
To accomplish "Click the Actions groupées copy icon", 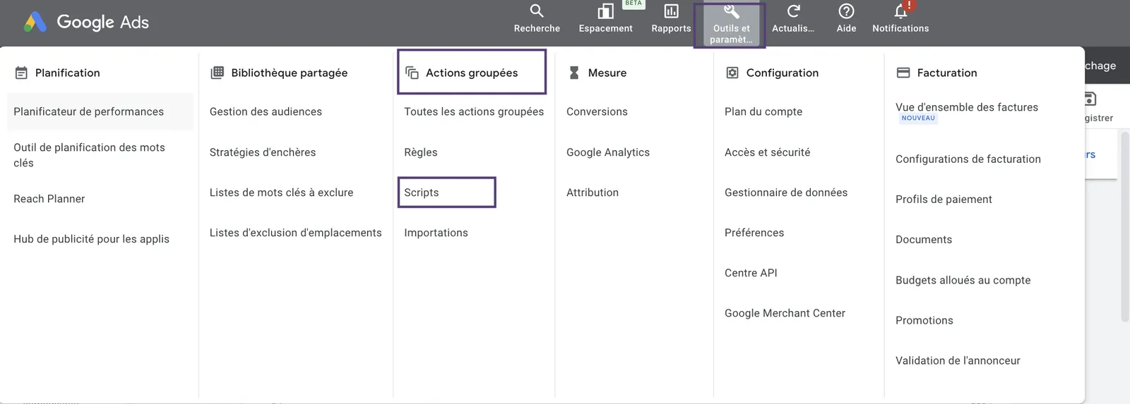I will coord(412,73).
